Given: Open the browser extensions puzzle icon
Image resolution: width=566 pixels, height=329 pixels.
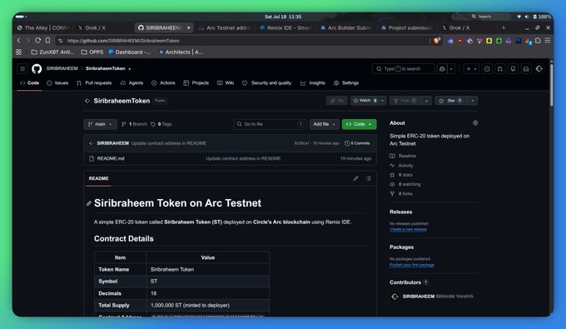Looking at the screenshot, I should (x=538, y=41).
